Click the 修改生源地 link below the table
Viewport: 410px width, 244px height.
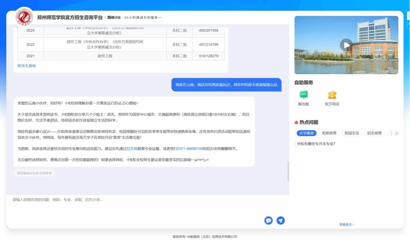coord(26,66)
